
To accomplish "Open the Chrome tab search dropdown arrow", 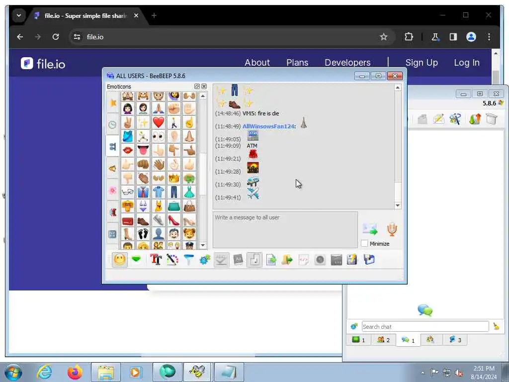I will [19, 15].
